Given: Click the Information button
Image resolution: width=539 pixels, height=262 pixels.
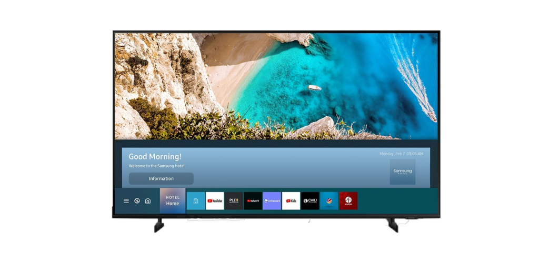Looking at the screenshot, I should (x=161, y=178).
